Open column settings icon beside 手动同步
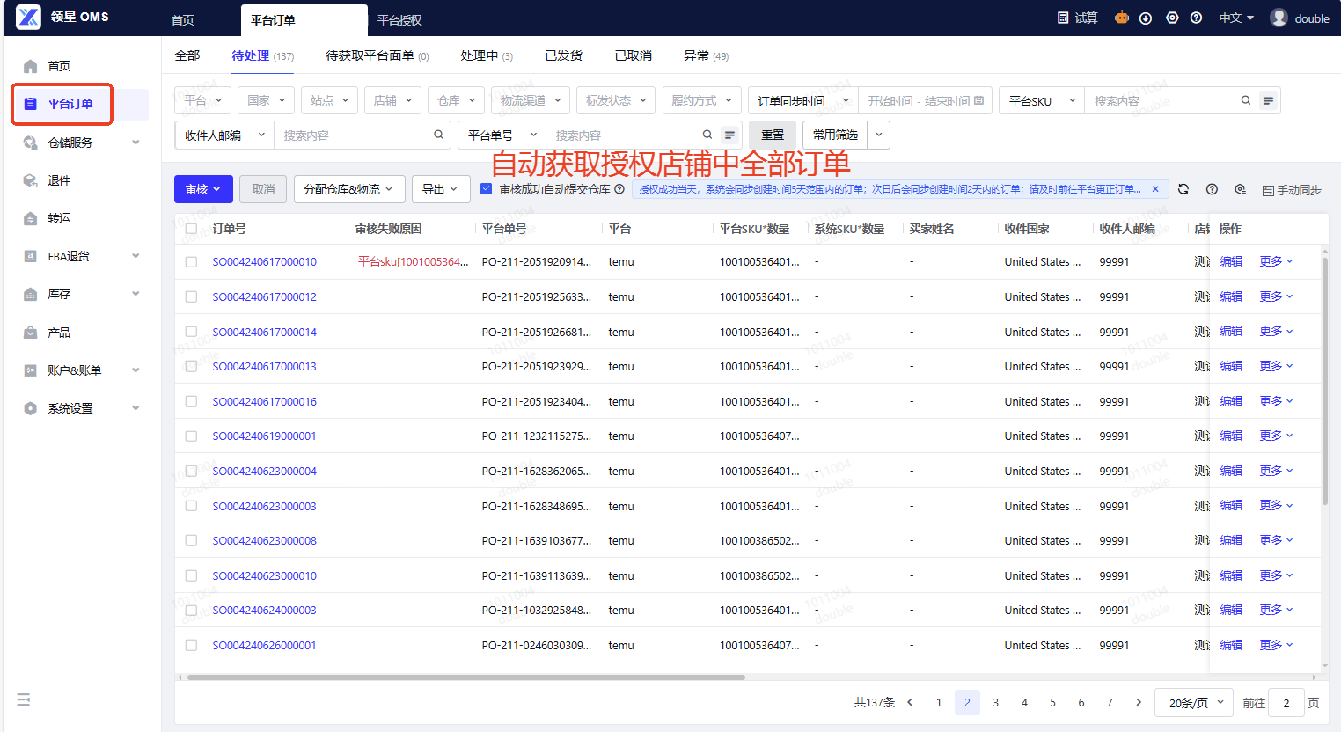This screenshot has width=1341, height=732. (1240, 189)
